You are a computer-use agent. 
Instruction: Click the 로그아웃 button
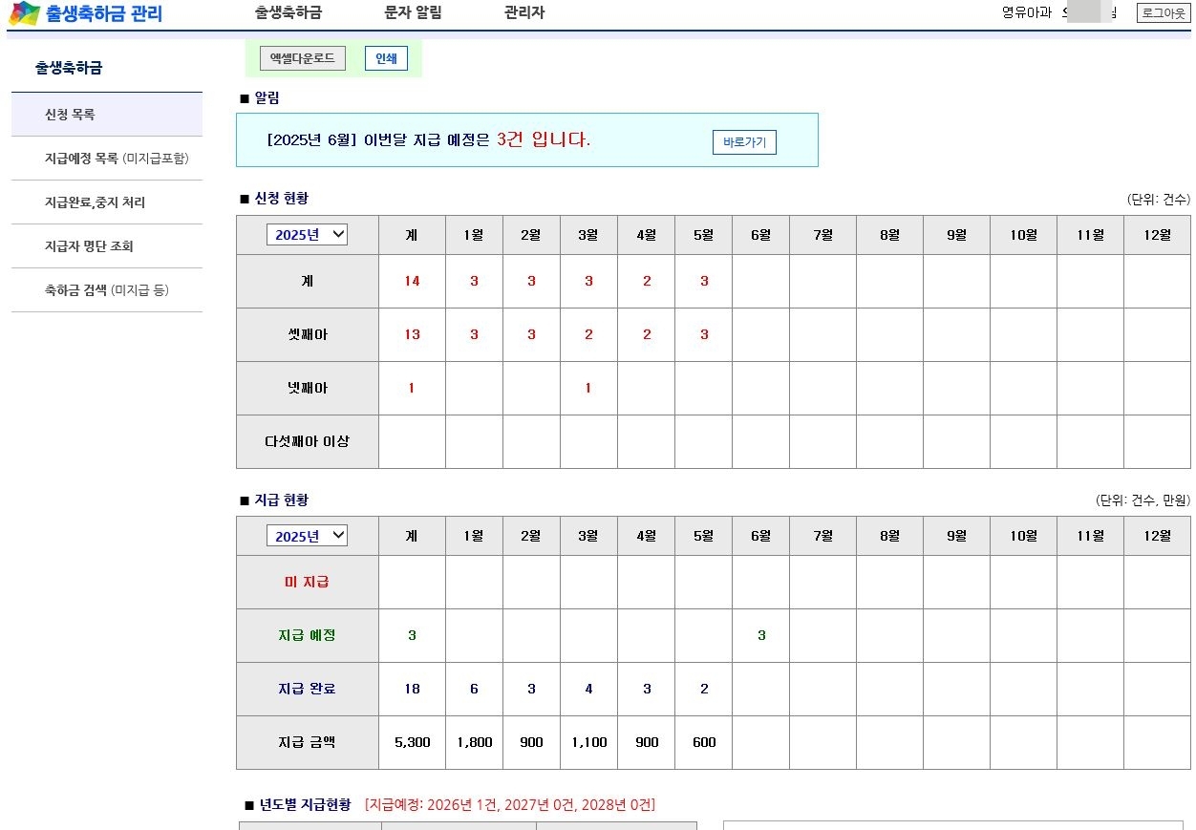click(x=1163, y=13)
